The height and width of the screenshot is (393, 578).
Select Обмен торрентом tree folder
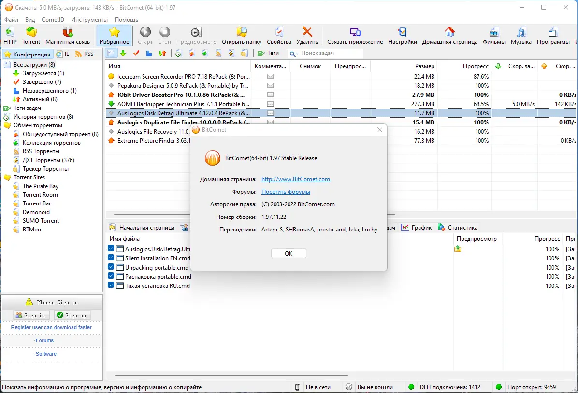coord(38,125)
